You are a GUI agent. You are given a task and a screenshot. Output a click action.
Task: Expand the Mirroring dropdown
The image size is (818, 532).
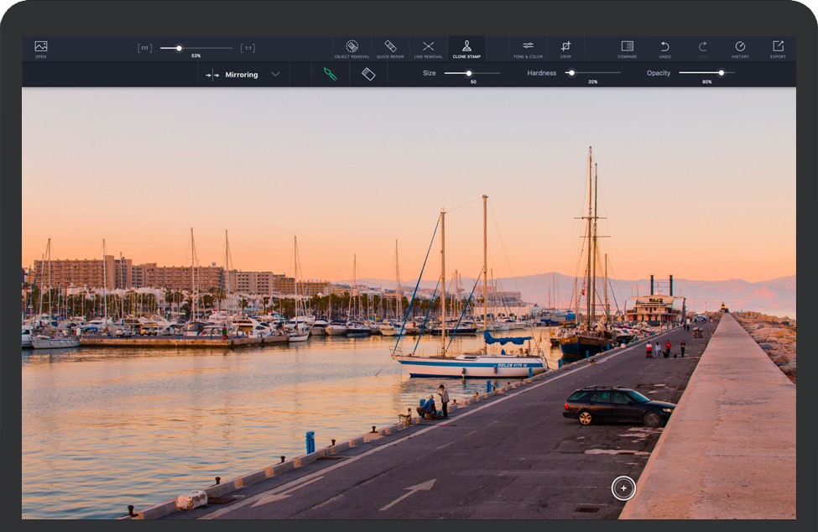274,75
